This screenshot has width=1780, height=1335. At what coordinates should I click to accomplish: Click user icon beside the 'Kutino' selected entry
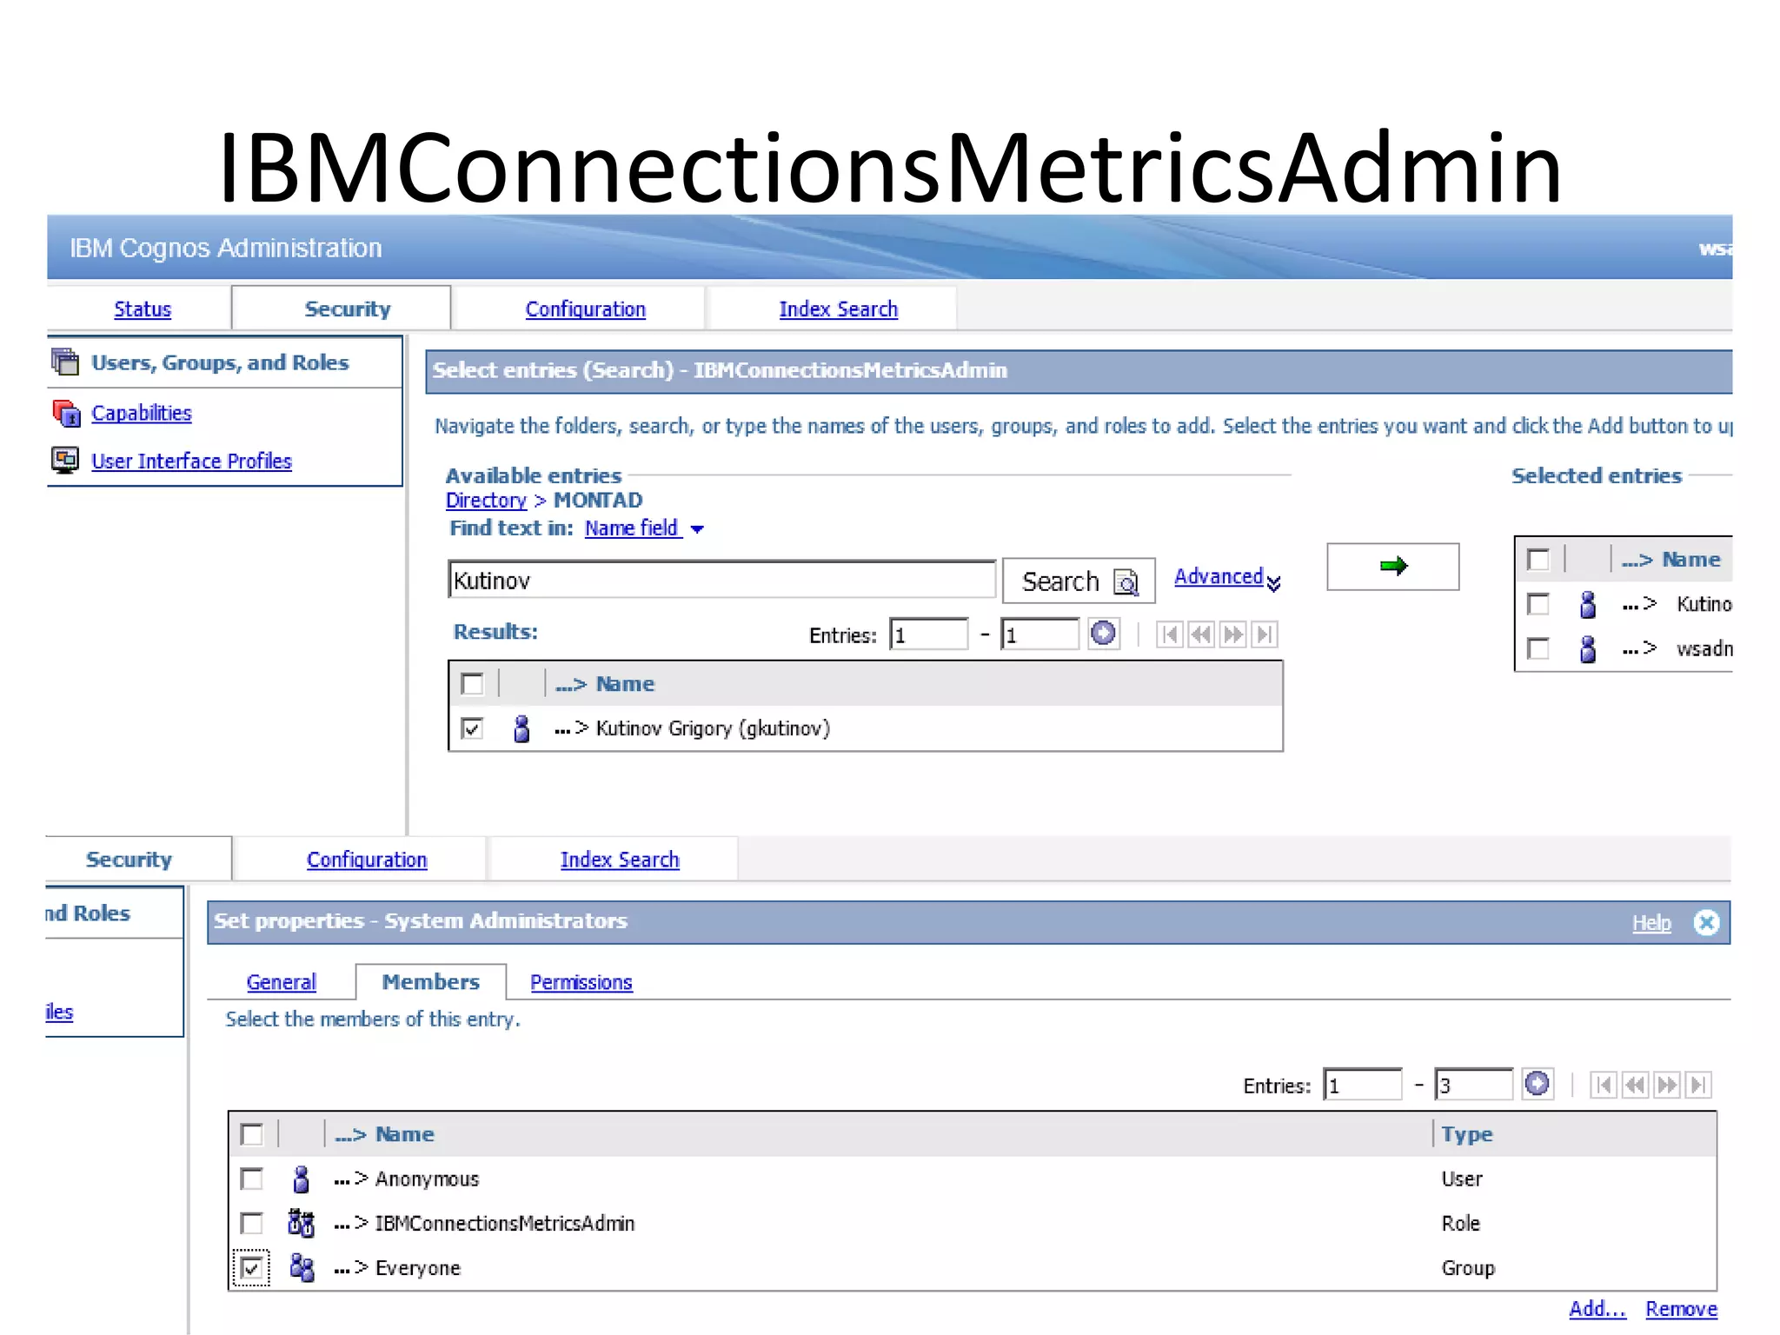tap(1588, 604)
